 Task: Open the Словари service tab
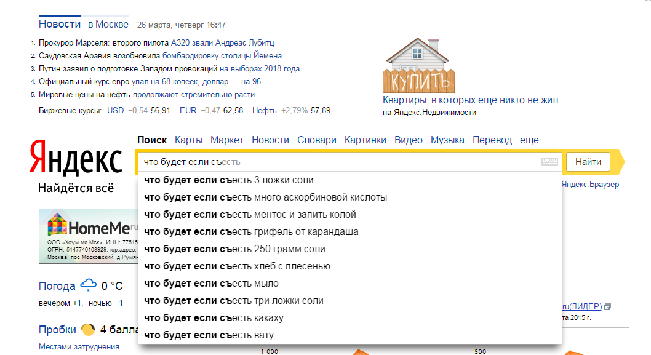click(x=317, y=140)
